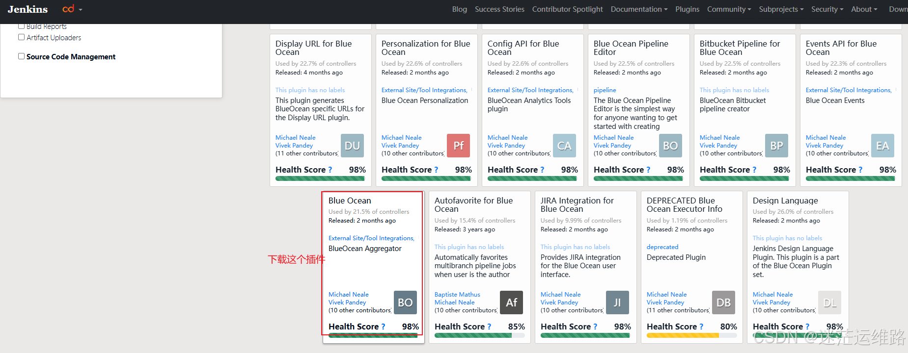The width and height of the screenshot is (908, 353).
Task: Click the DEPRECATED plugin 80% health bar
Action: (x=692, y=335)
